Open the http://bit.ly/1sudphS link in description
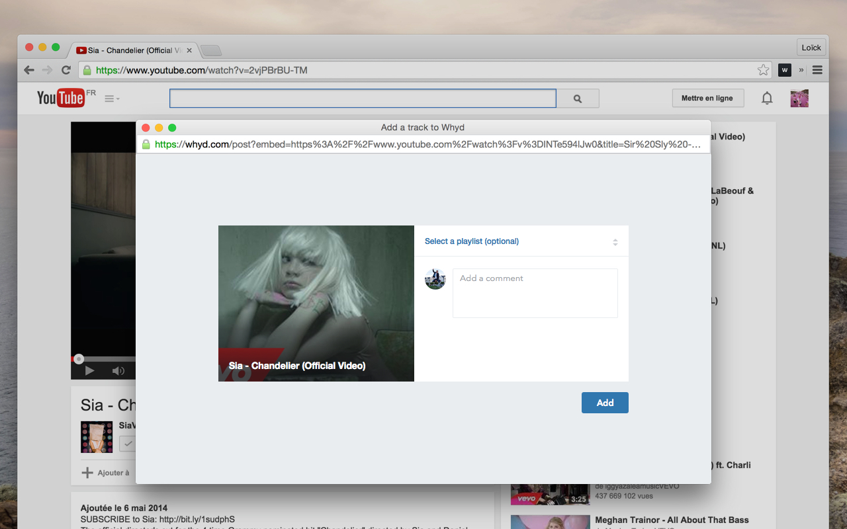This screenshot has width=847, height=529. pos(197,519)
